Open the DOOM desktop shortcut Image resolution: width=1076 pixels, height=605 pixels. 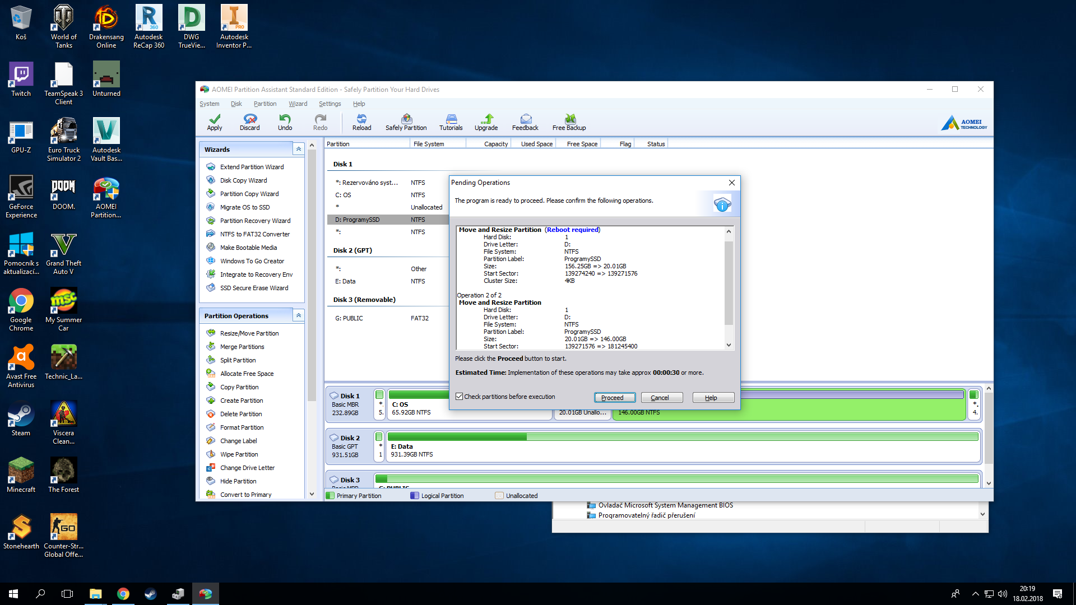click(64, 194)
